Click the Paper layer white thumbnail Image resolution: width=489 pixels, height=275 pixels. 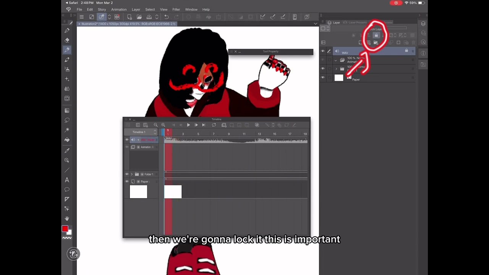339,78
